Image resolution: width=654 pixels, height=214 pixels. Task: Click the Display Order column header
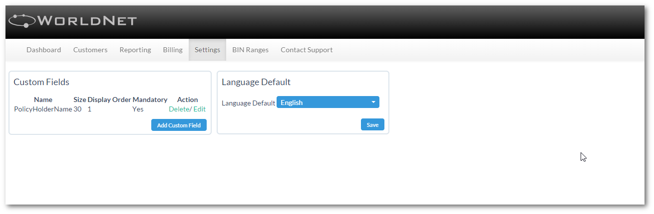pyautogui.click(x=109, y=100)
